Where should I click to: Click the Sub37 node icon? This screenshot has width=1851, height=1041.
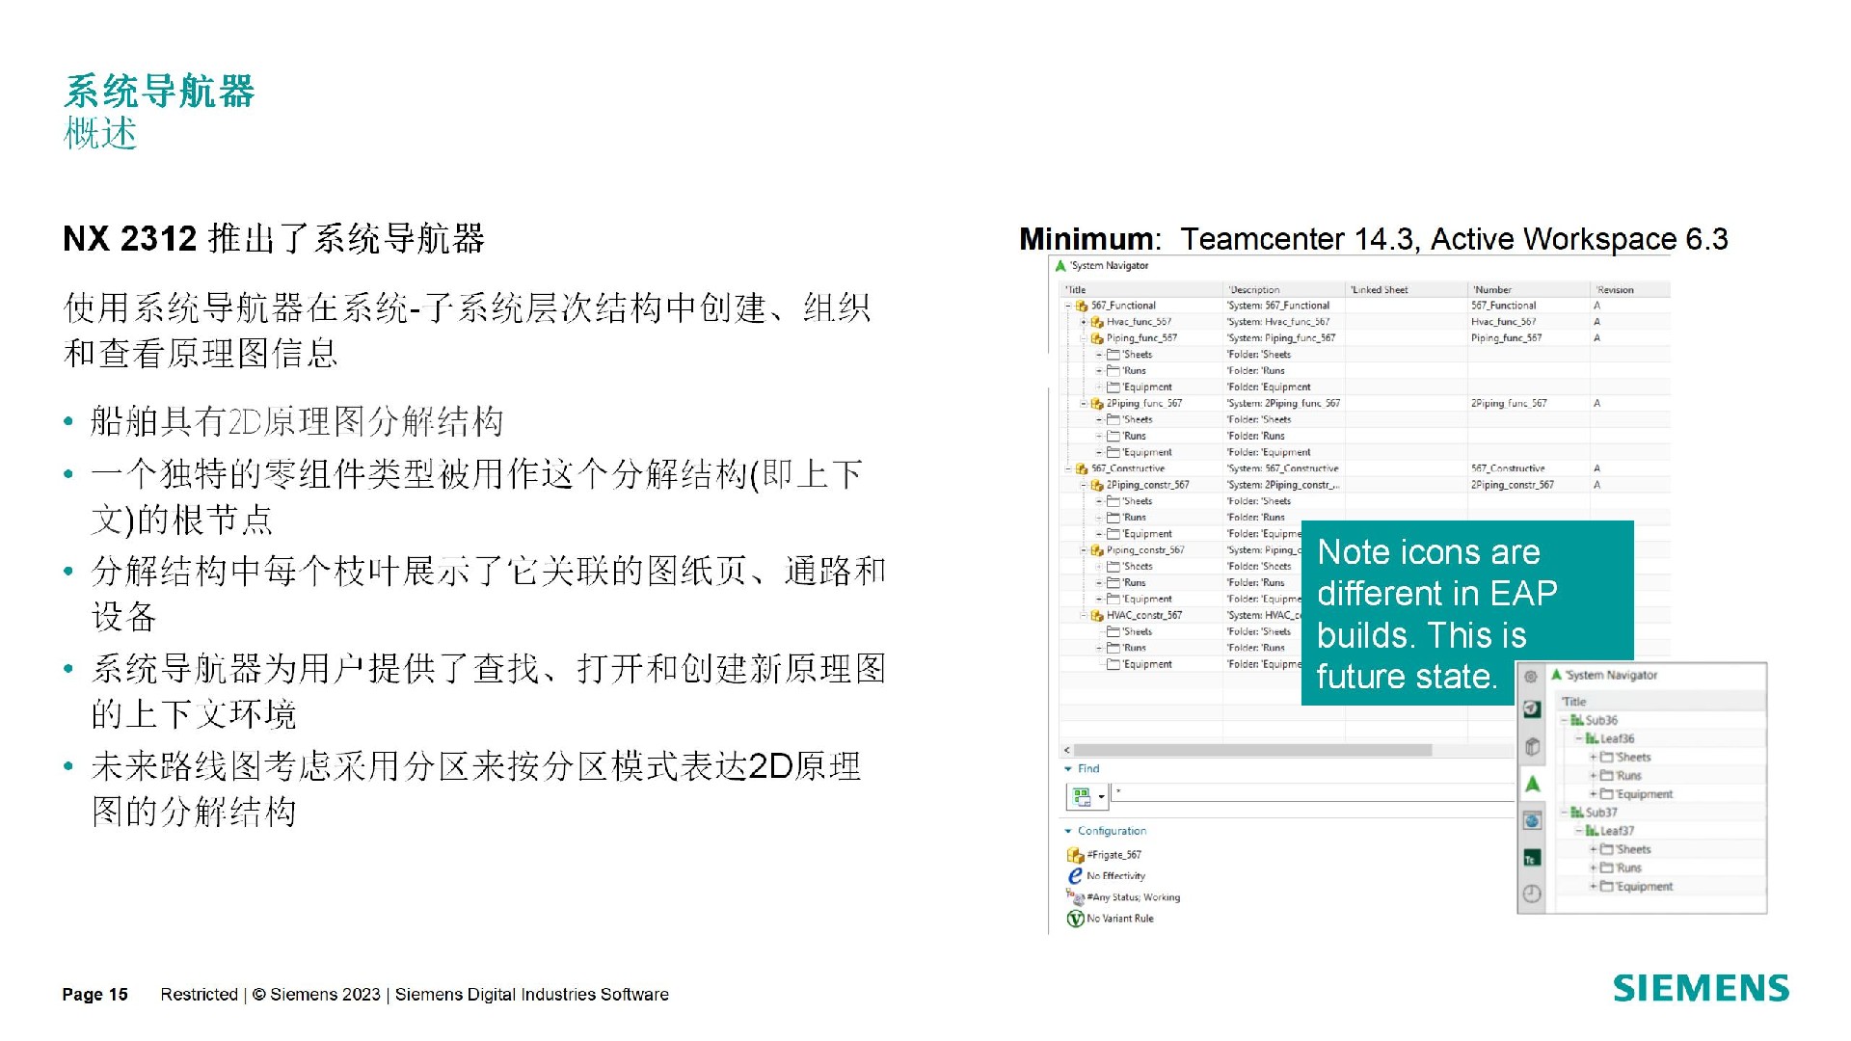1577,813
